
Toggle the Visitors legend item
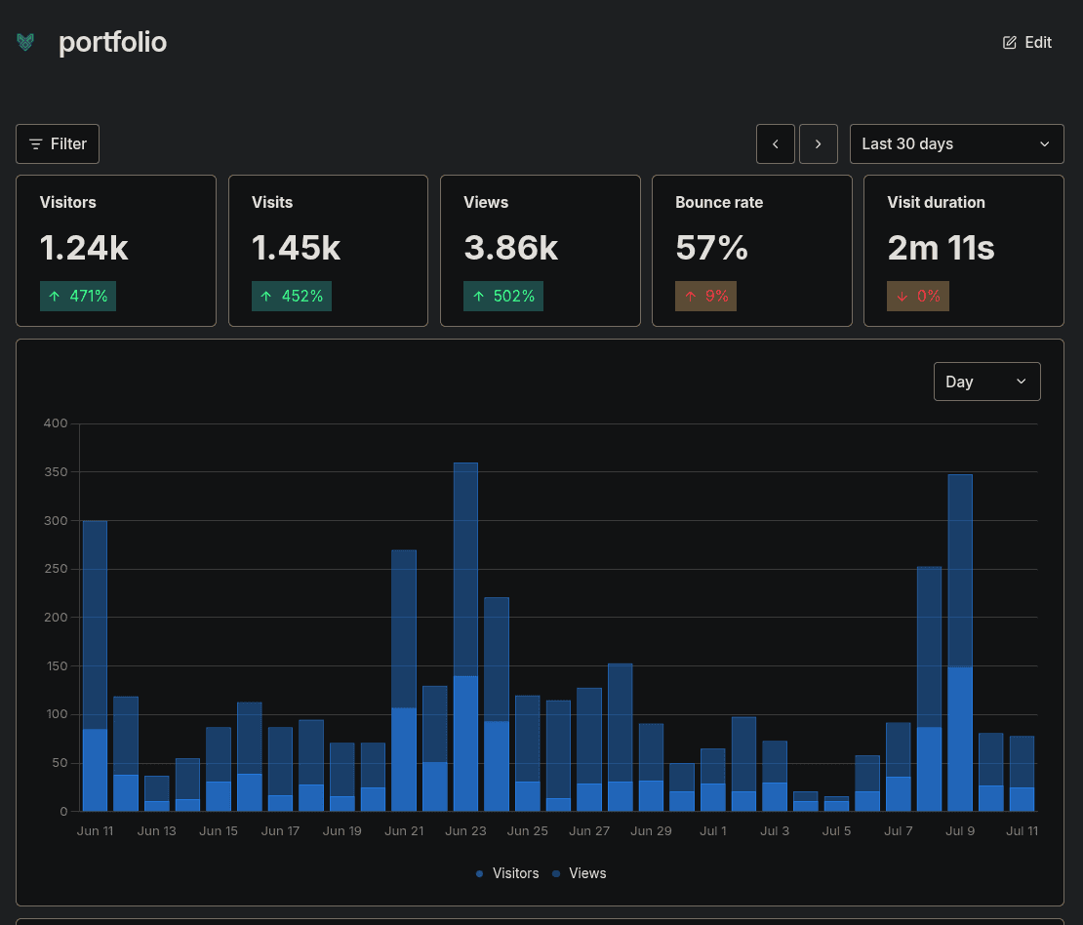pos(507,873)
